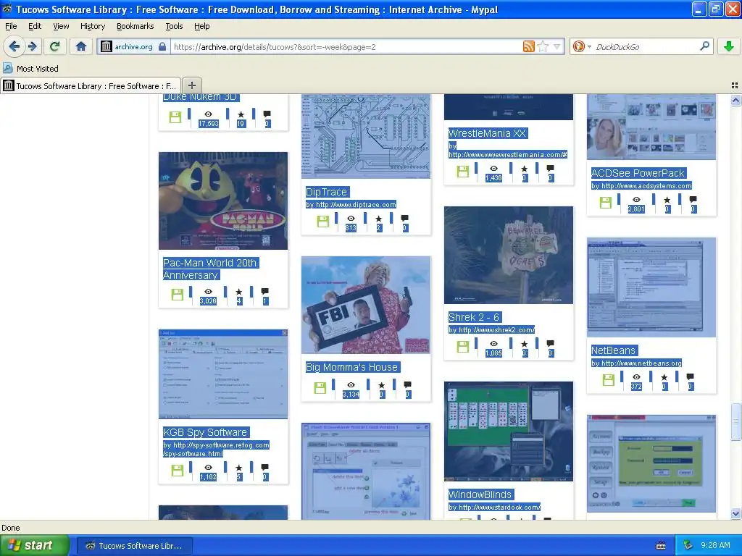
Task: Open the Pac-Man World 20th Anniversary link
Action: pos(209,269)
